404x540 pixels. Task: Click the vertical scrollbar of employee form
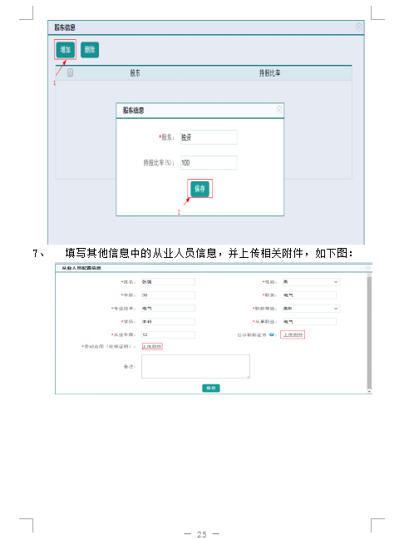coord(369,332)
